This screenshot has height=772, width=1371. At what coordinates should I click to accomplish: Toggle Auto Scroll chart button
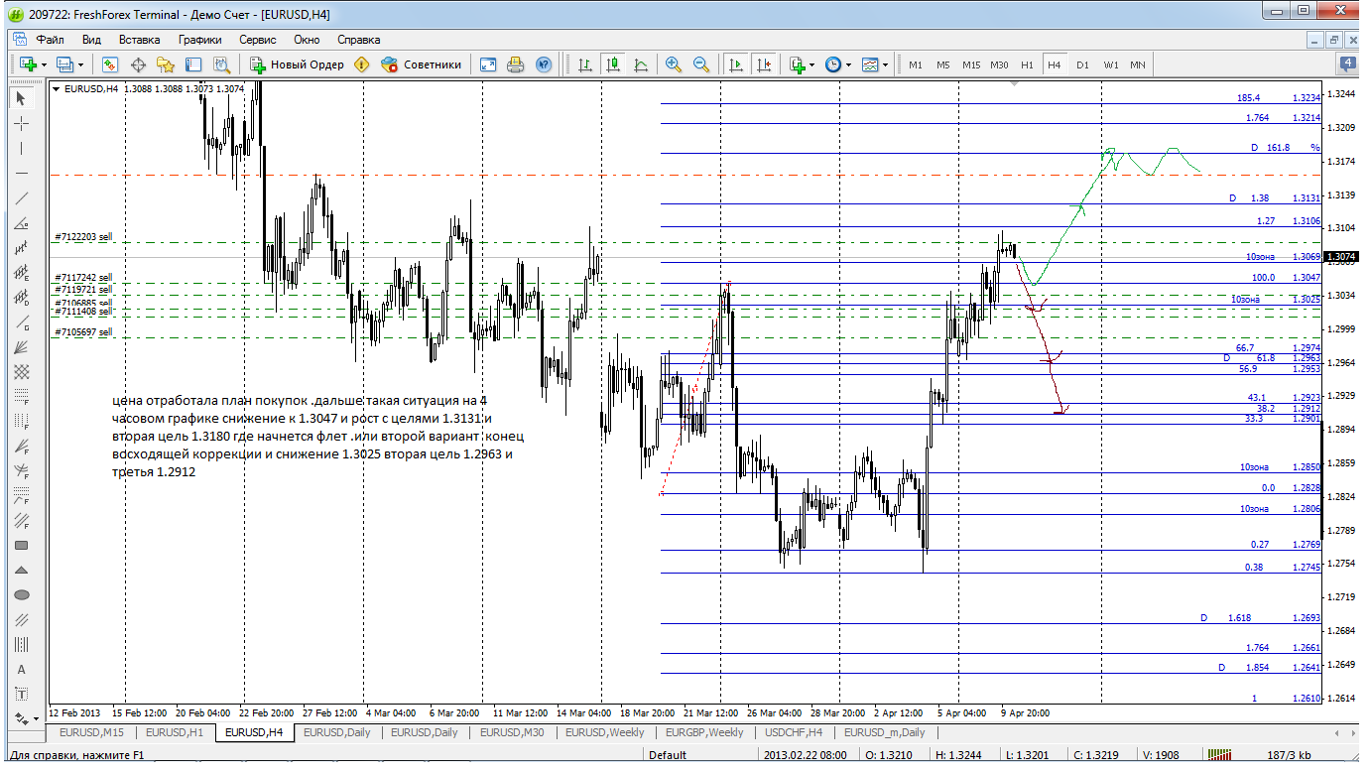pos(735,64)
